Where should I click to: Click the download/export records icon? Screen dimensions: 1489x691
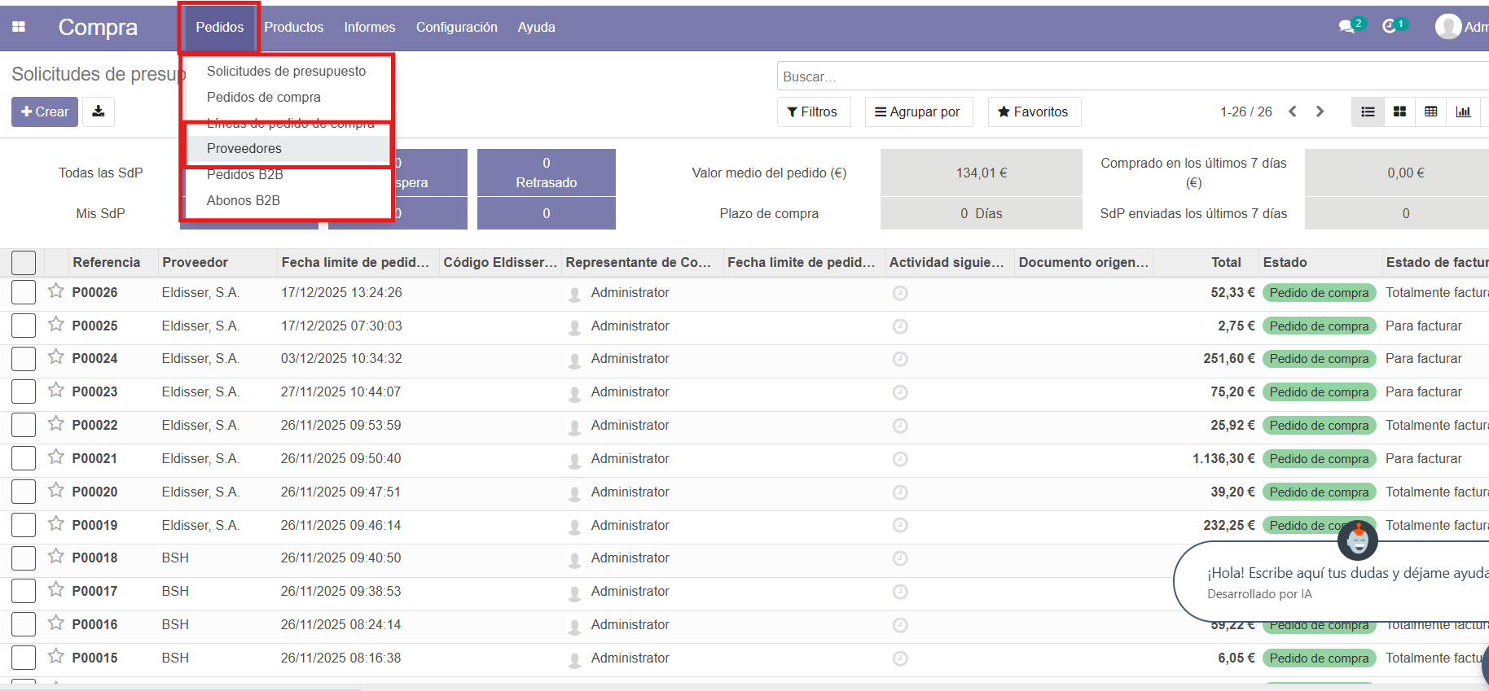98,112
